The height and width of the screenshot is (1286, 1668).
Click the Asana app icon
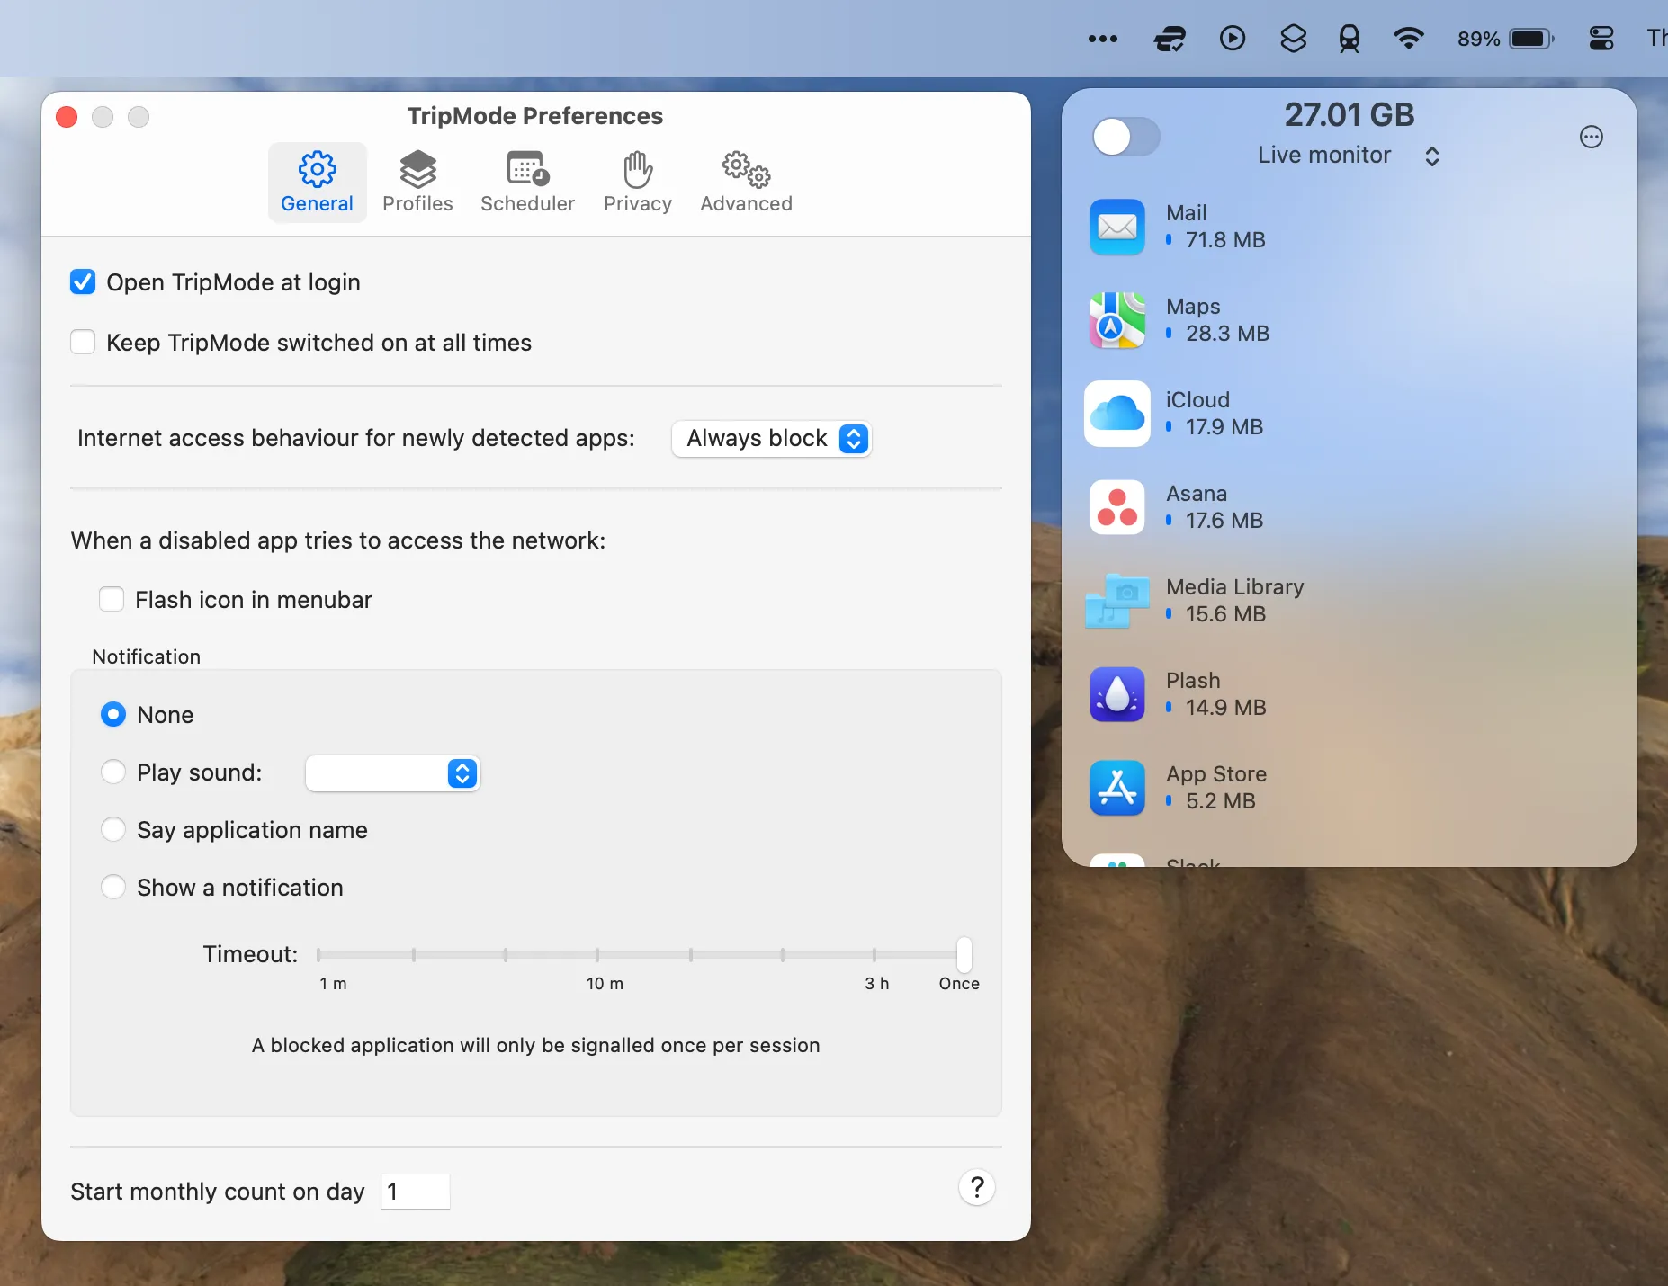pos(1117,507)
